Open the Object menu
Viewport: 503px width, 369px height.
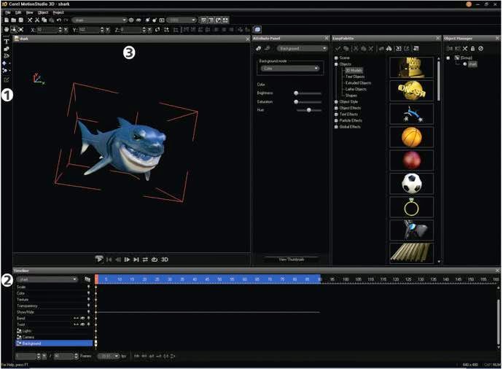coord(43,12)
